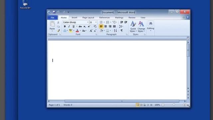Click the Increase Indent icon

(x=126, y=22)
